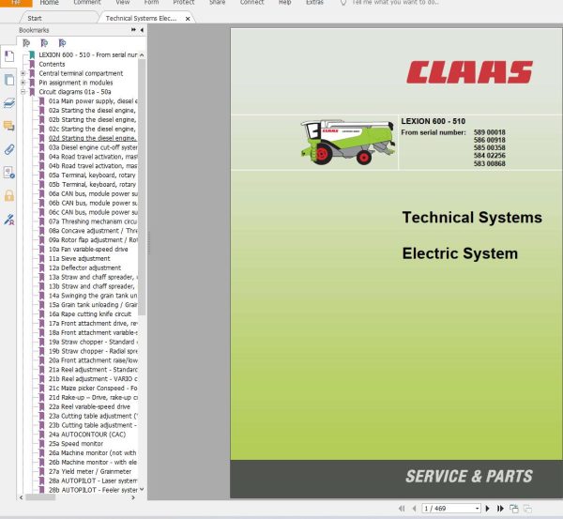Image resolution: width=563 pixels, height=519 pixels.
Task: Collapse the Bookmarks panel with left arrow
Action: point(142,30)
